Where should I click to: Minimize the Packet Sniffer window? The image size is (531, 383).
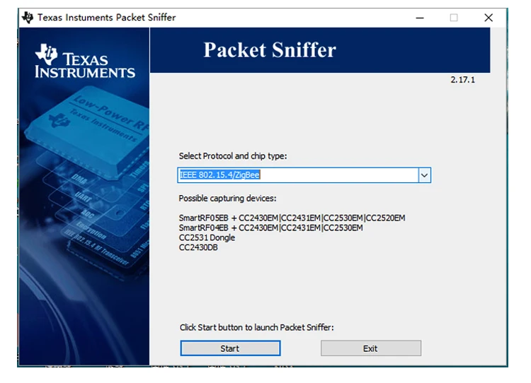(x=420, y=18)
